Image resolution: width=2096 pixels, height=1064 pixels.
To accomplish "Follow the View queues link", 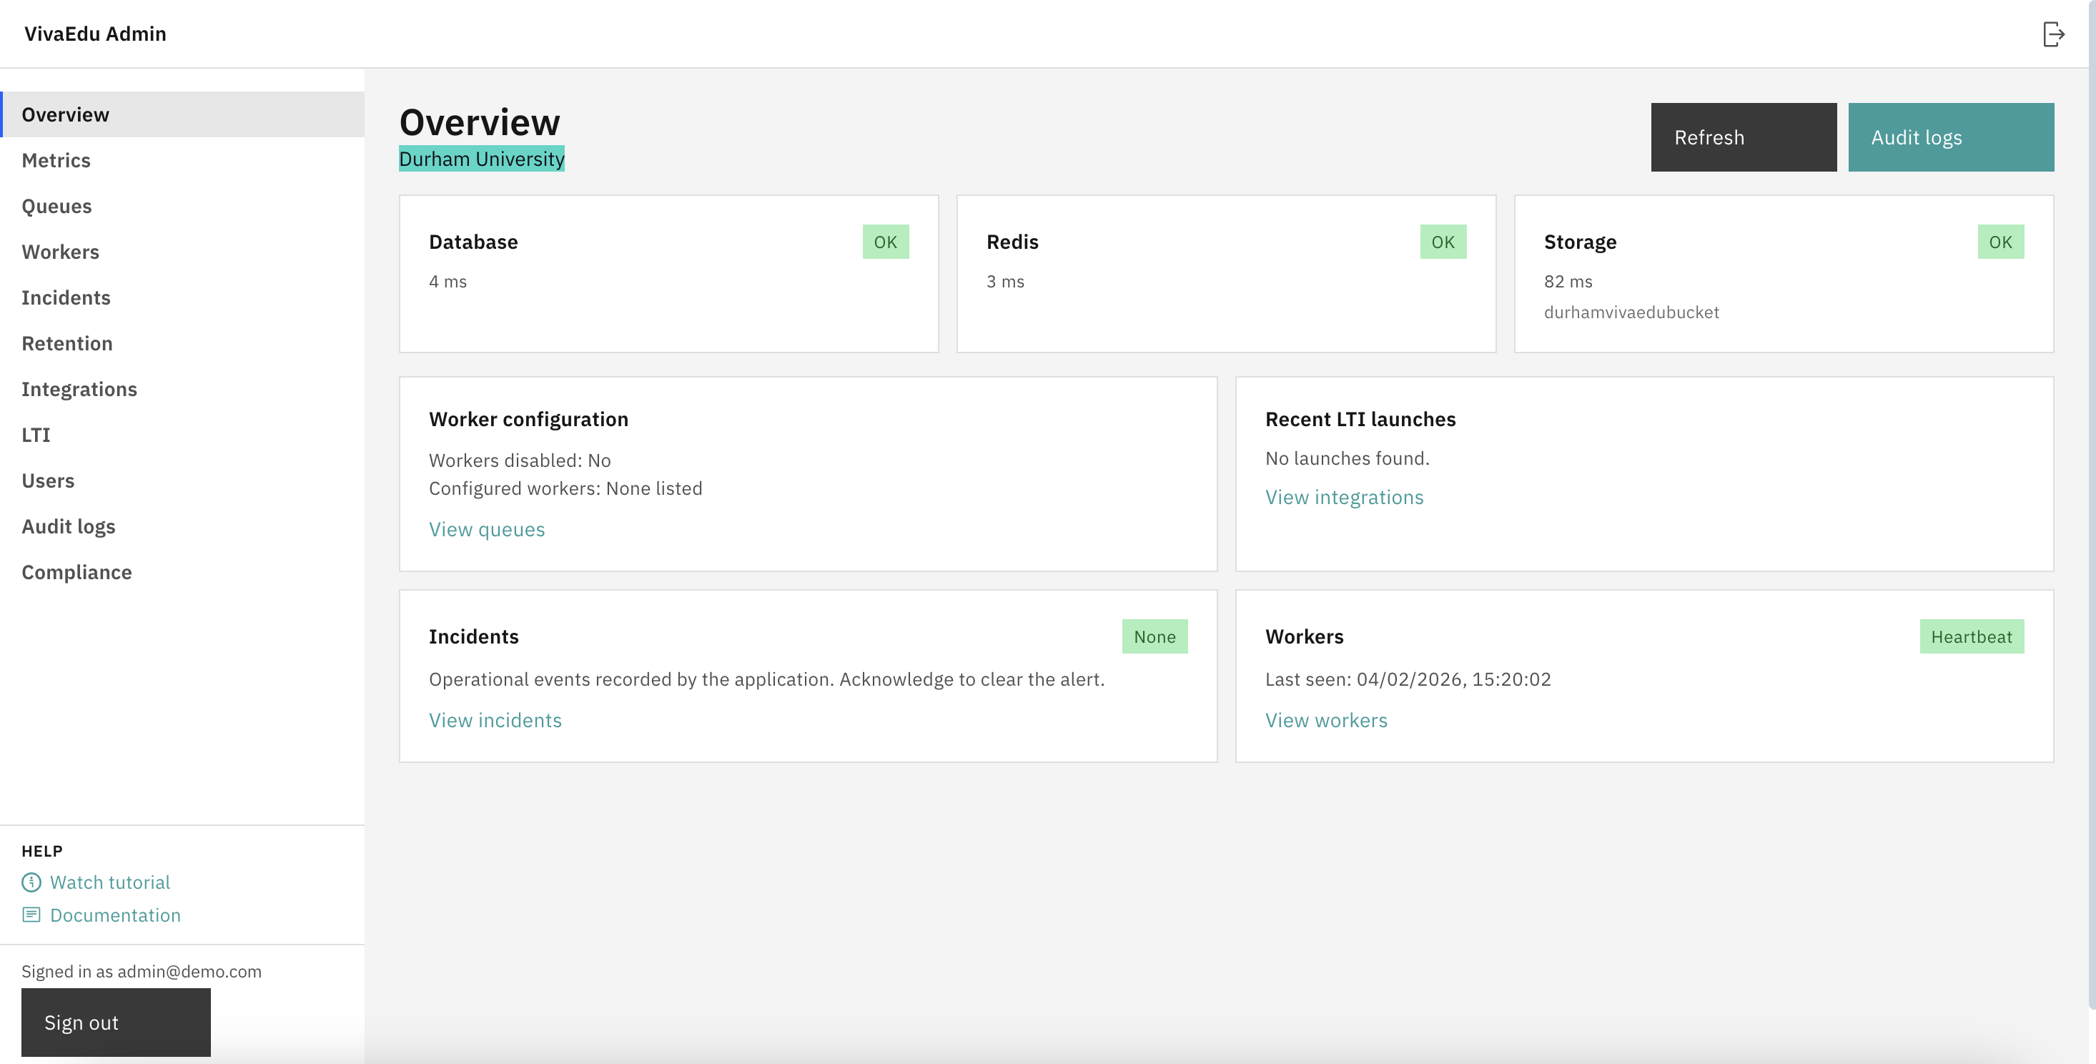I will (487, 529).
